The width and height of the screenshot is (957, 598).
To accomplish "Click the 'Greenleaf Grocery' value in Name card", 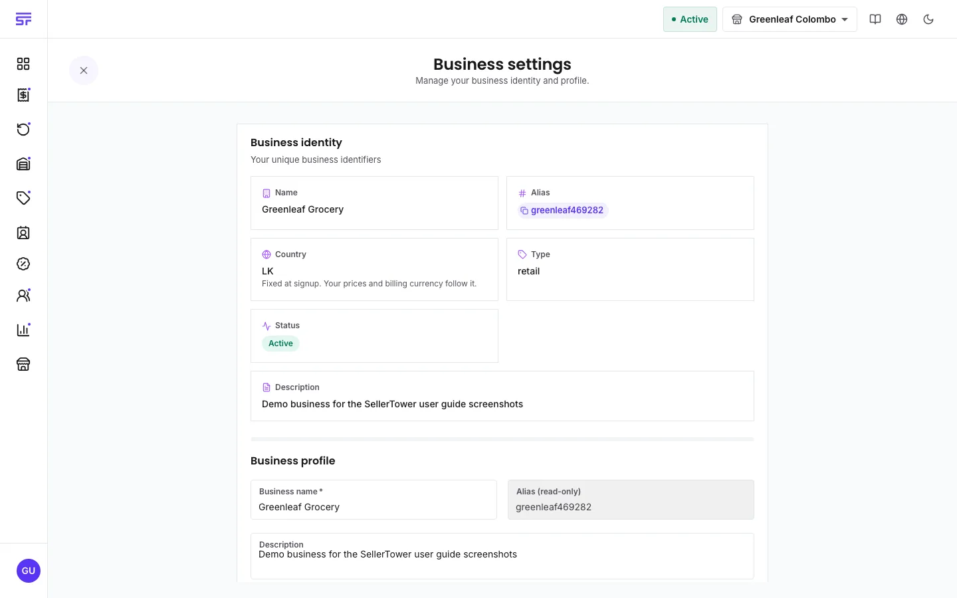I will (302, 209).
